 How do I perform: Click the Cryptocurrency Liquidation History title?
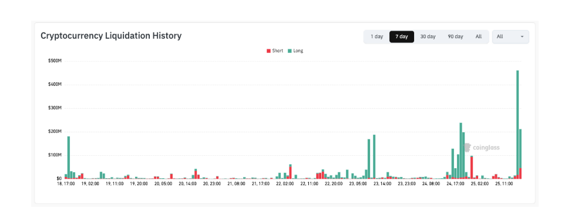[111, 36]
